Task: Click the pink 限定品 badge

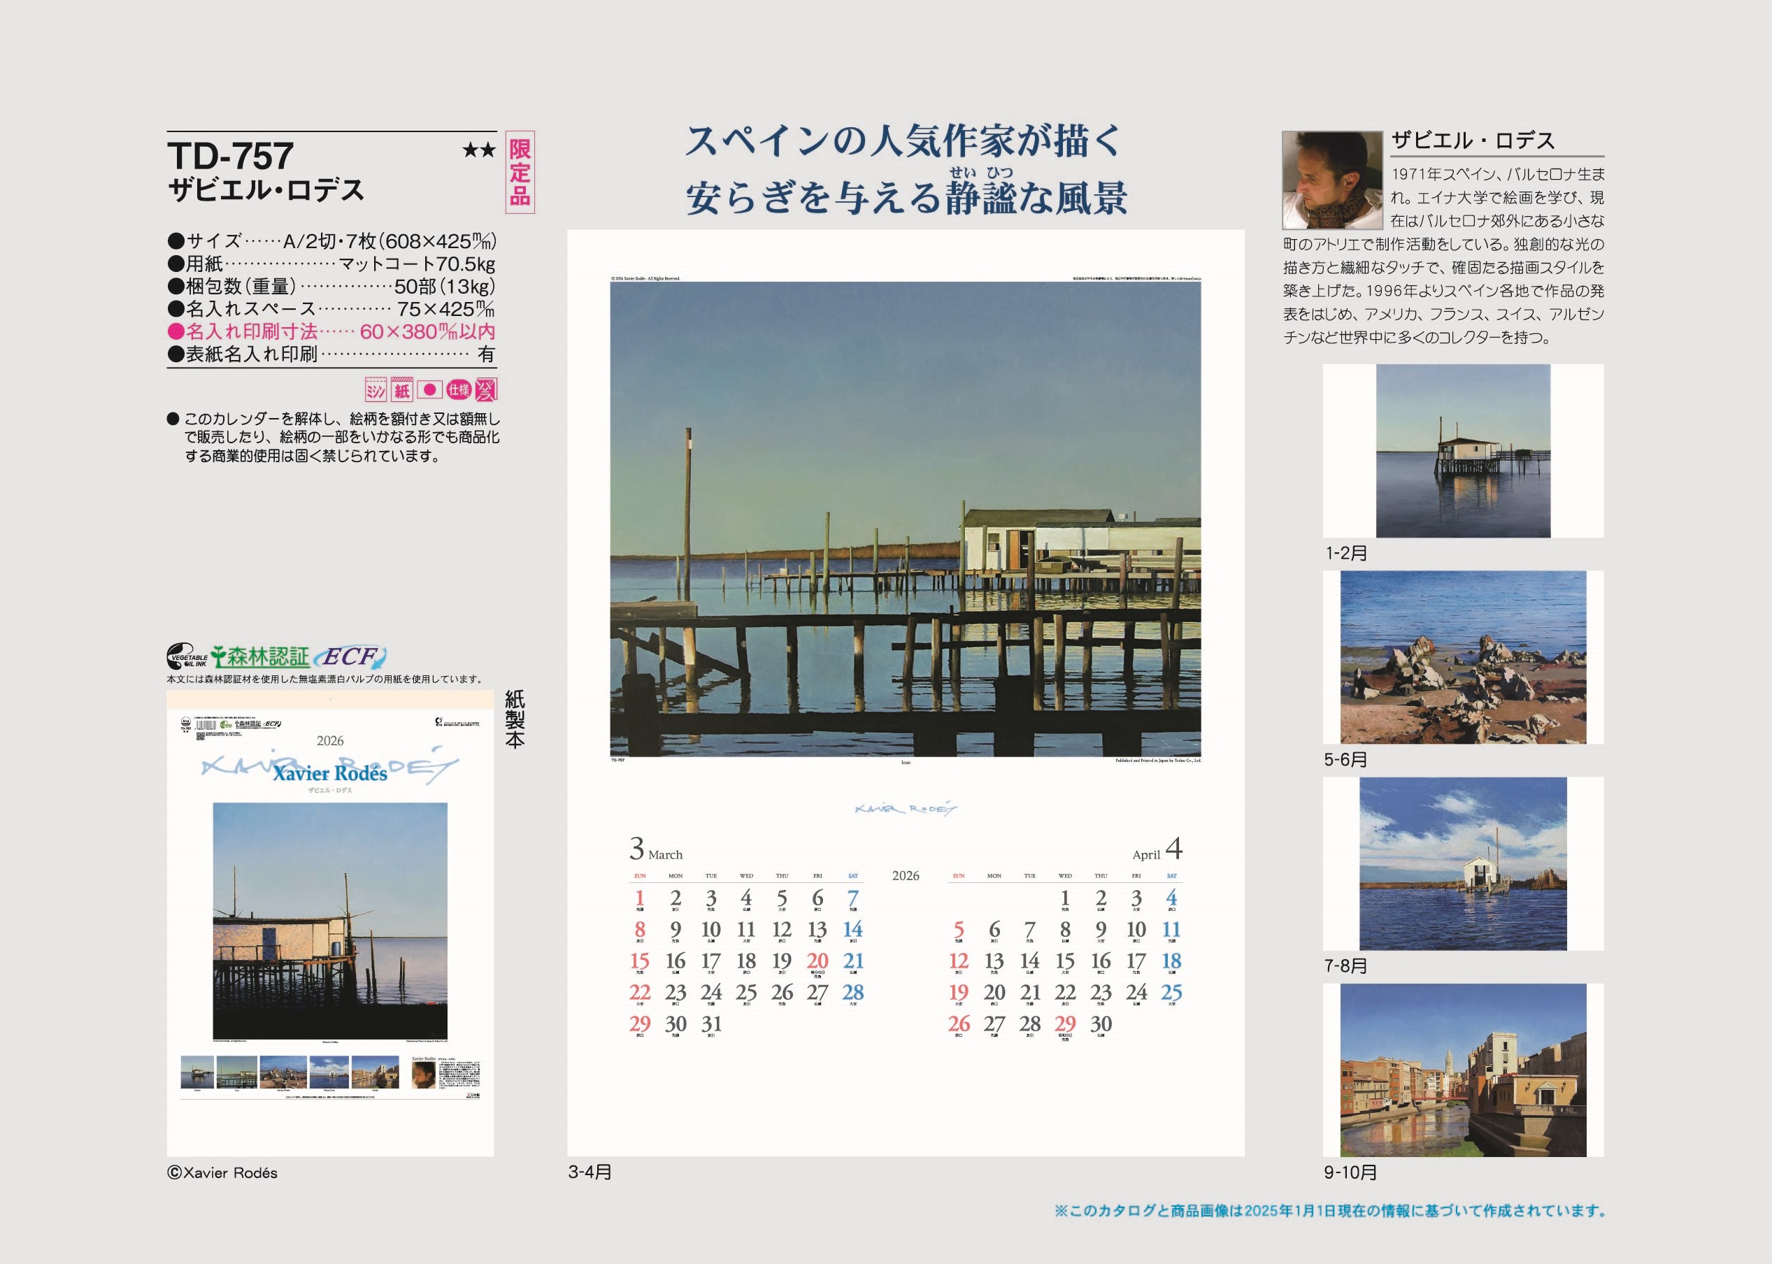Action: 520,173
